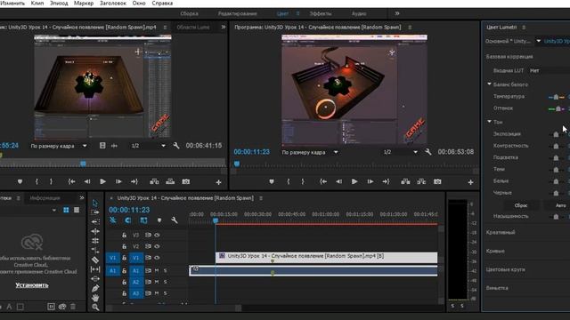Export frame from Source monitor
570x320 pixels.
(186, 181)
